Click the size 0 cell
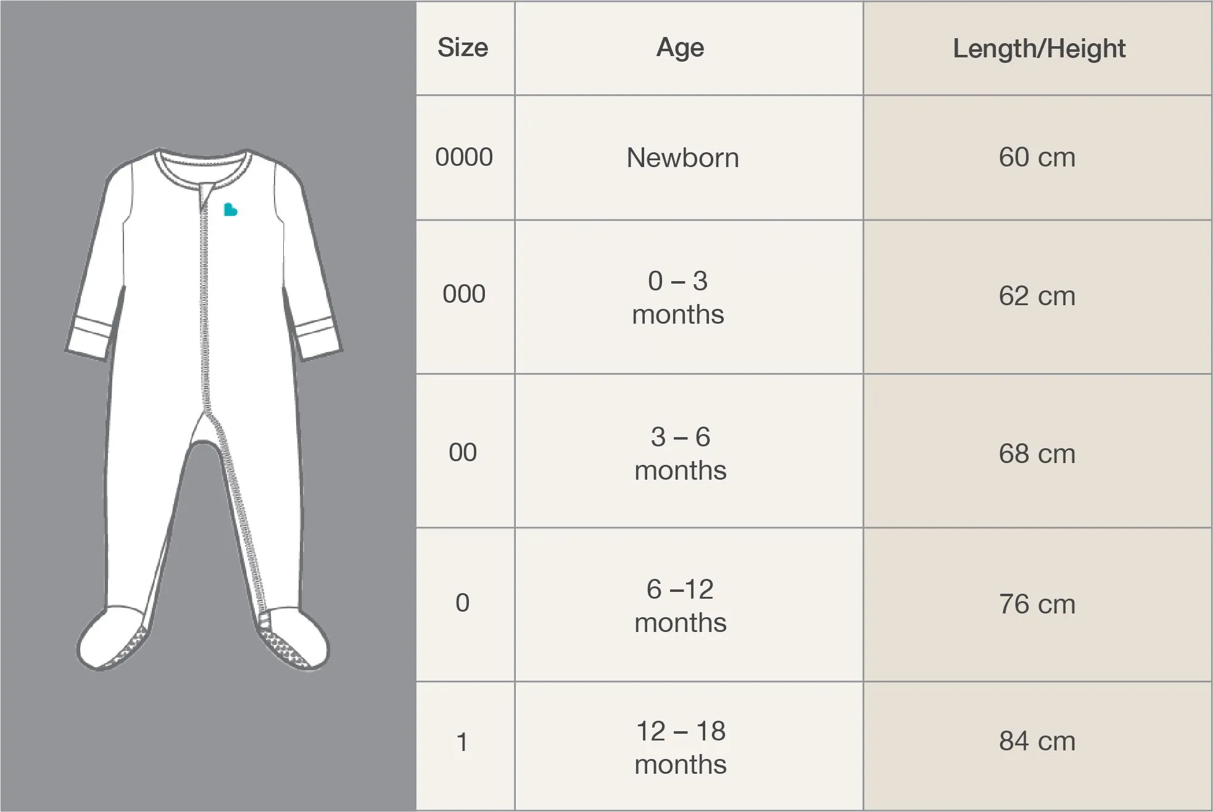Image resolution: width=1213 pixels, height=812 pixels. coord(465,604)
